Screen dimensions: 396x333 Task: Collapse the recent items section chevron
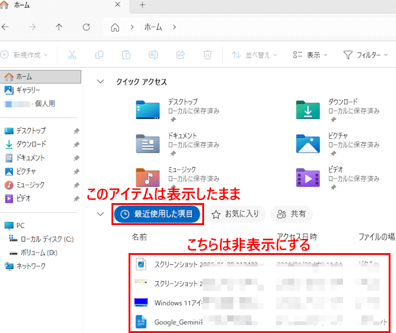click(x=101, y=214)
